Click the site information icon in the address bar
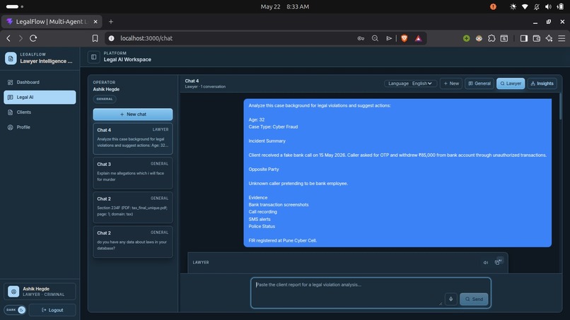 point(112,38)
